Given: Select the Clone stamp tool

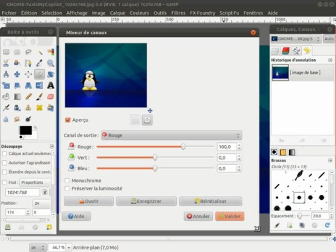Looking at the screenshot, I should [28, 107].
